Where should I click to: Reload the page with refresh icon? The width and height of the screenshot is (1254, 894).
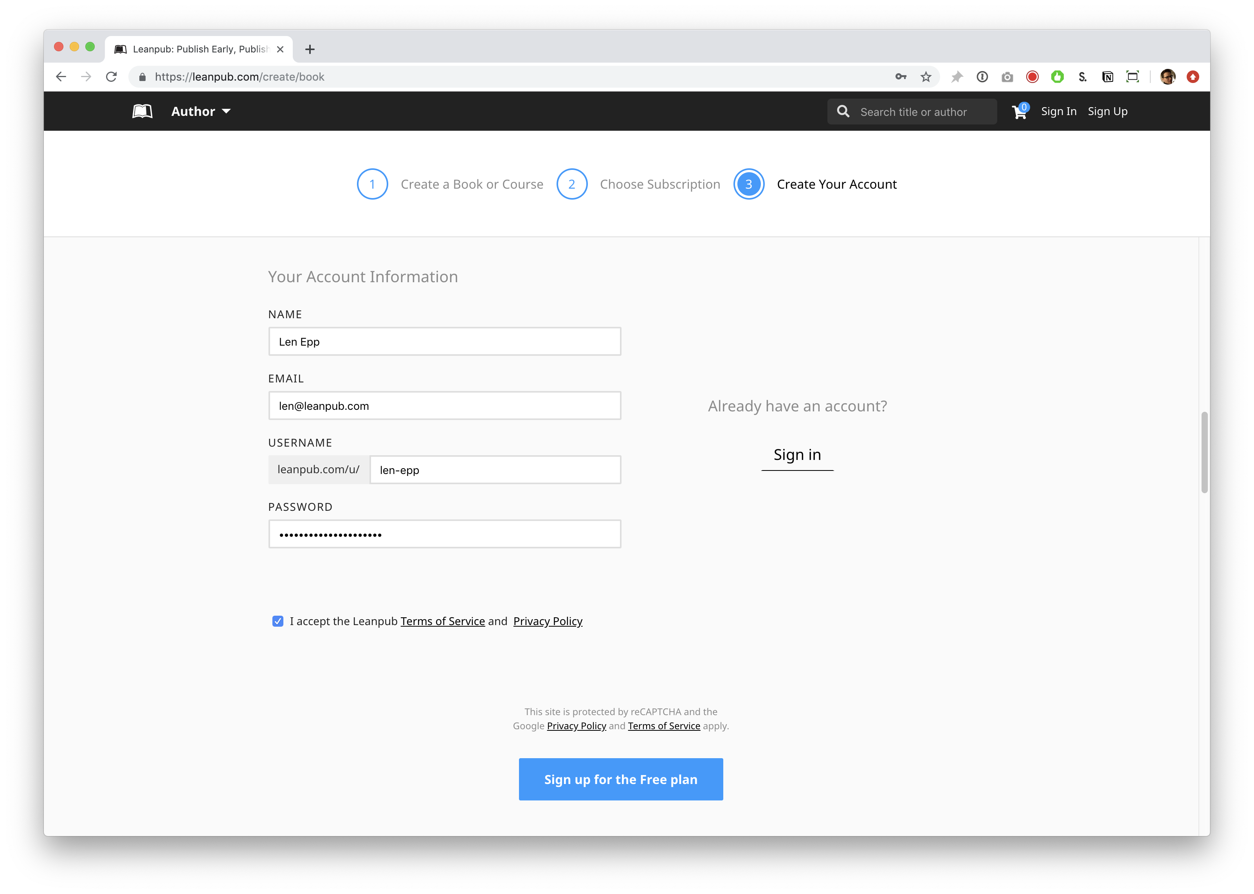click(x=112, y=77)
